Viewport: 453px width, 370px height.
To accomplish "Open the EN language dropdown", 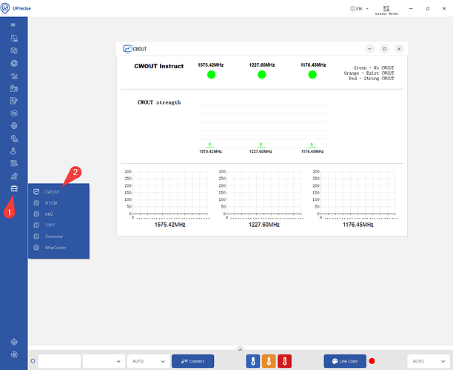I will [x=358, y=9].
